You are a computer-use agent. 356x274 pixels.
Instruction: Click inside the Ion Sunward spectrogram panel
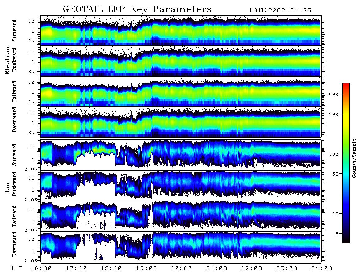tap(180, 155)
